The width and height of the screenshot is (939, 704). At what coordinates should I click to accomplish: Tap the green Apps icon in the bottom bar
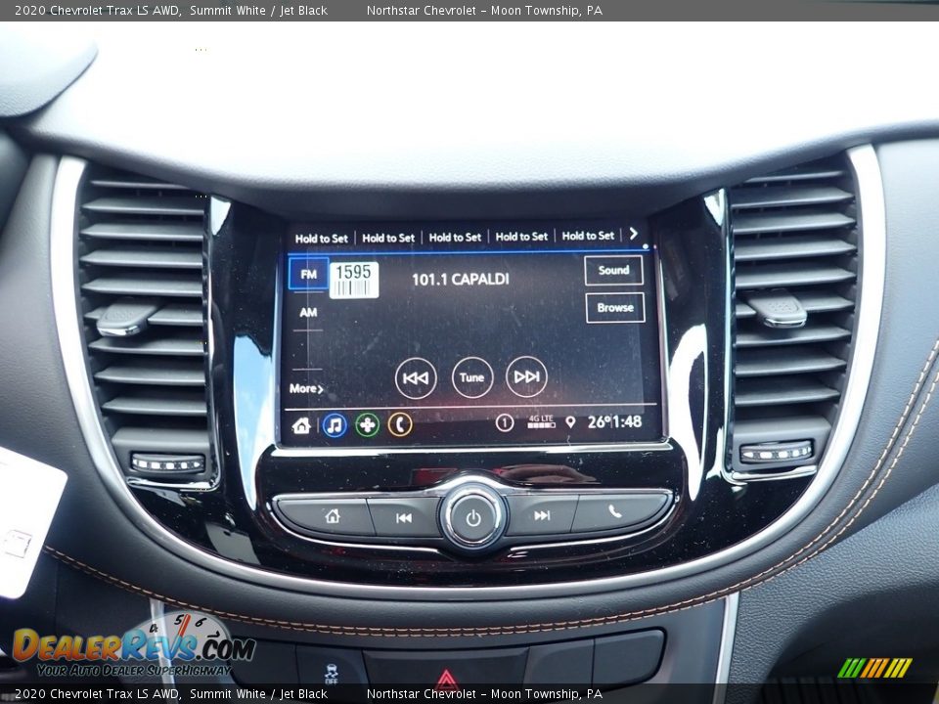[x=366, y=424]
